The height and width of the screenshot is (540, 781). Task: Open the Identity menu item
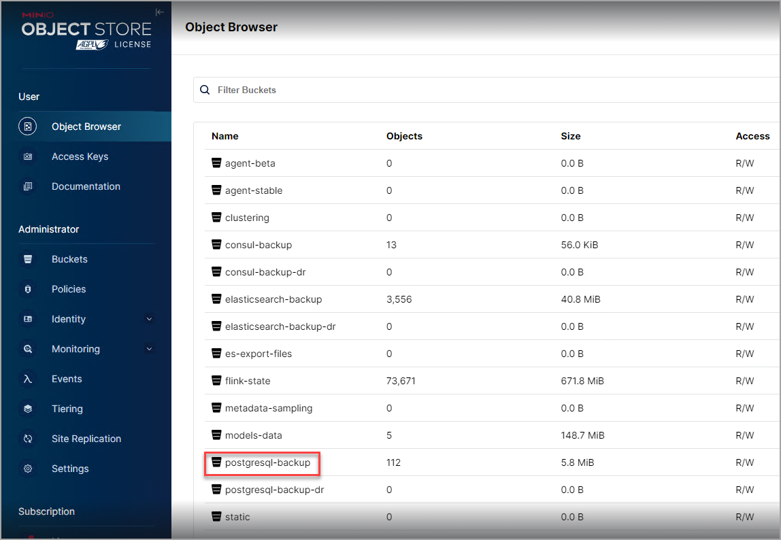point(69,319)
